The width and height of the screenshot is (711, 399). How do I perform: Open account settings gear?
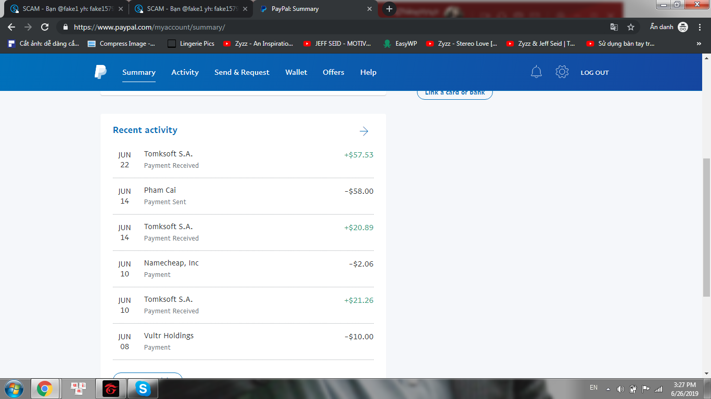[562, 72]
